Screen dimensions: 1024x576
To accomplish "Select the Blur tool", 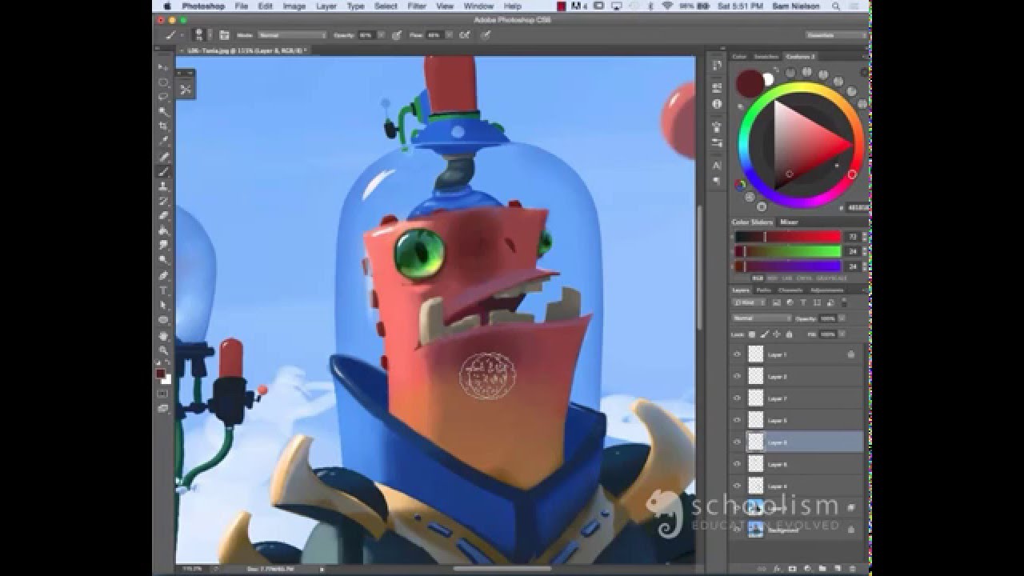I will click(163, 246).
